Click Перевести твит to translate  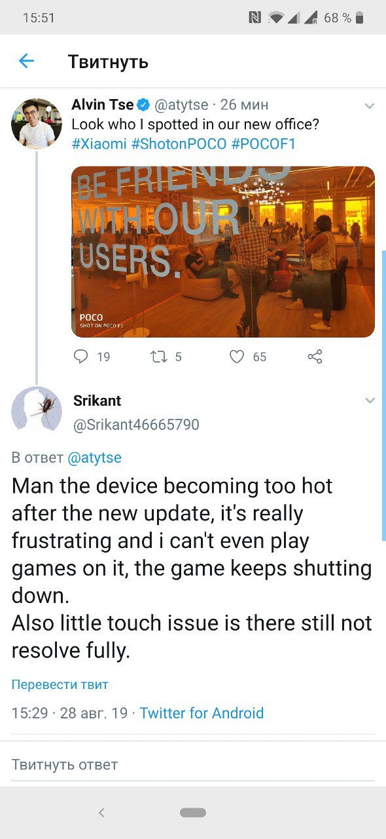coord(60,684)
